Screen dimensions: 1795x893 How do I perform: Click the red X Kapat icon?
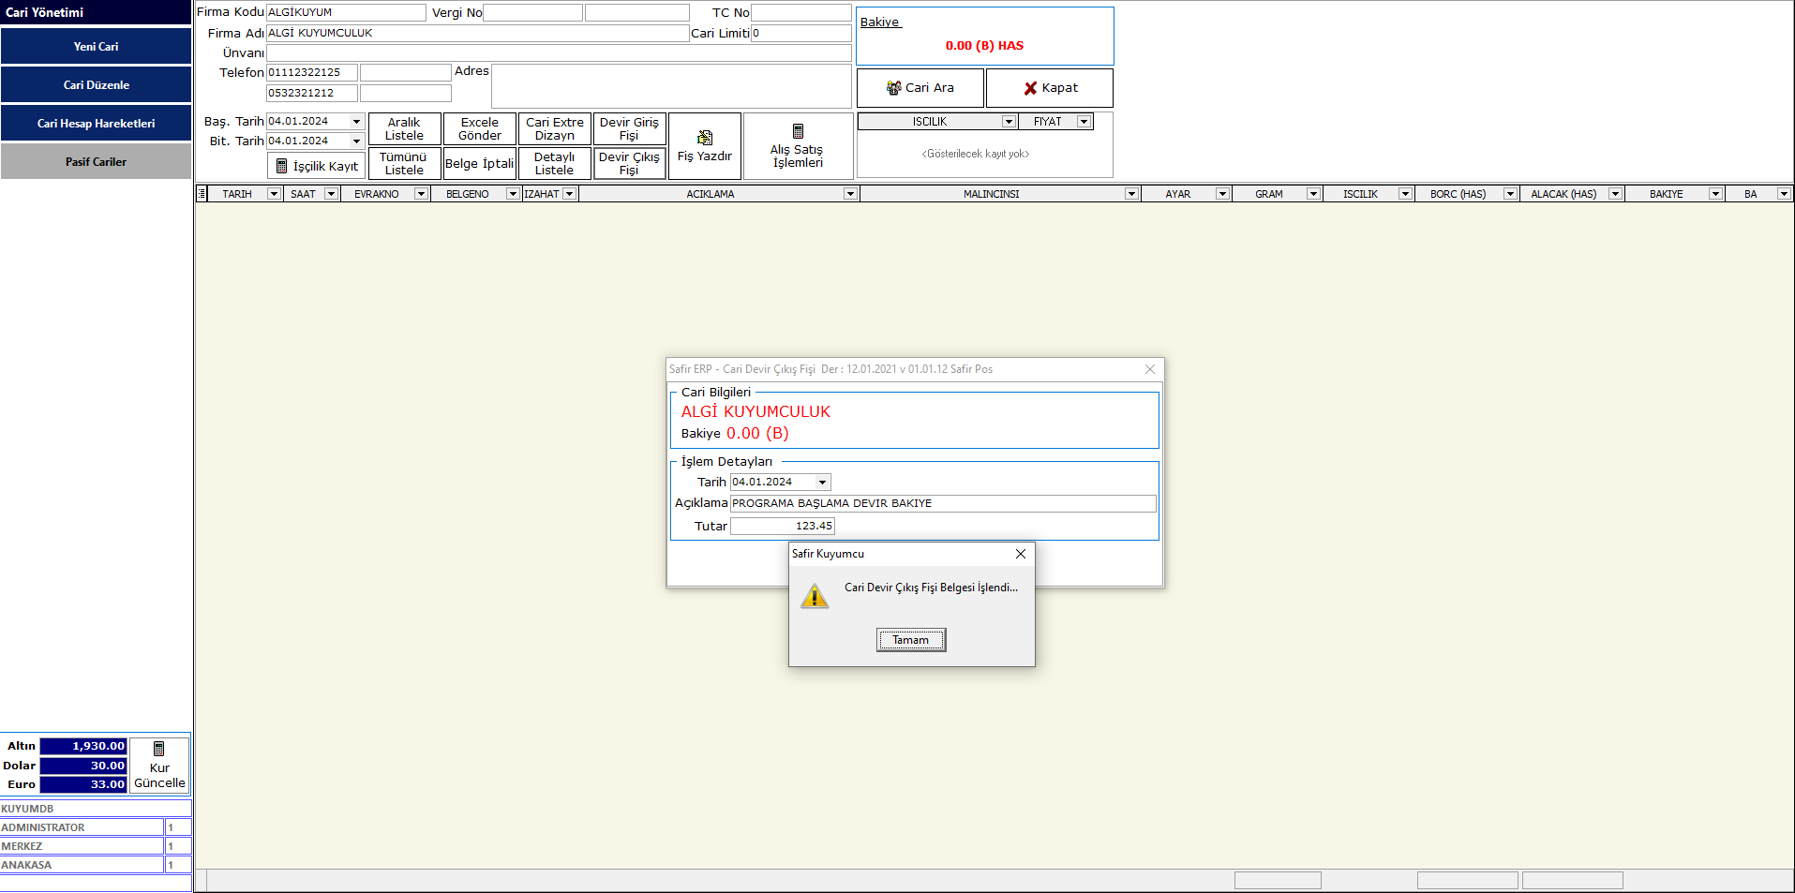pyautogui.click(x=1030, y=88)
